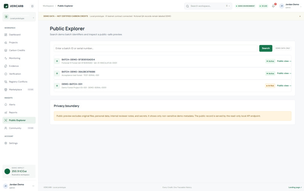Select the Verification check icon
304x191 pixels.
tap(6, 74)
